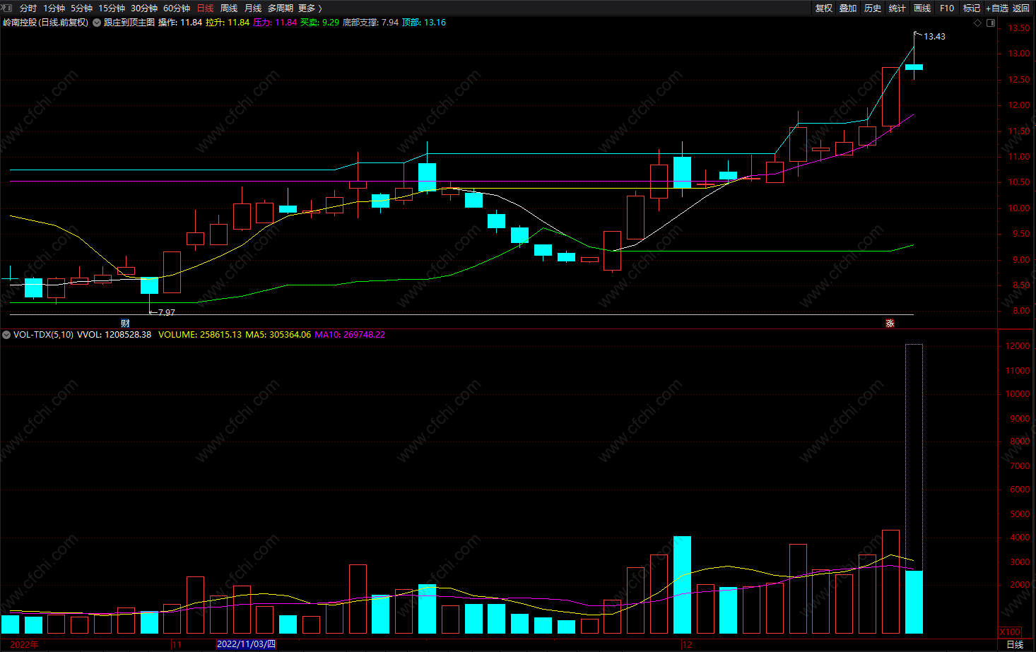Activate the 画线 drawing tools
1036x652 pixels.
pyautogui.click(x=922, y=8)
